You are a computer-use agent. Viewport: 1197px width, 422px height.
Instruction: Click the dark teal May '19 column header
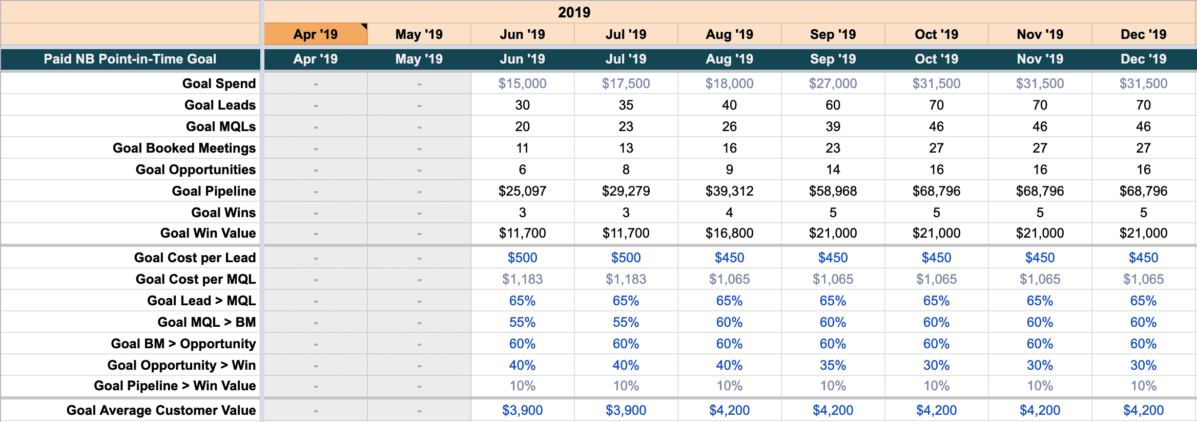point(419,59)
